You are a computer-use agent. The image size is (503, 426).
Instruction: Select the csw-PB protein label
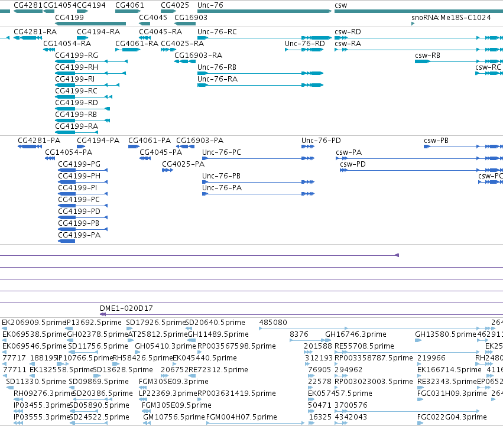[436, 141]
